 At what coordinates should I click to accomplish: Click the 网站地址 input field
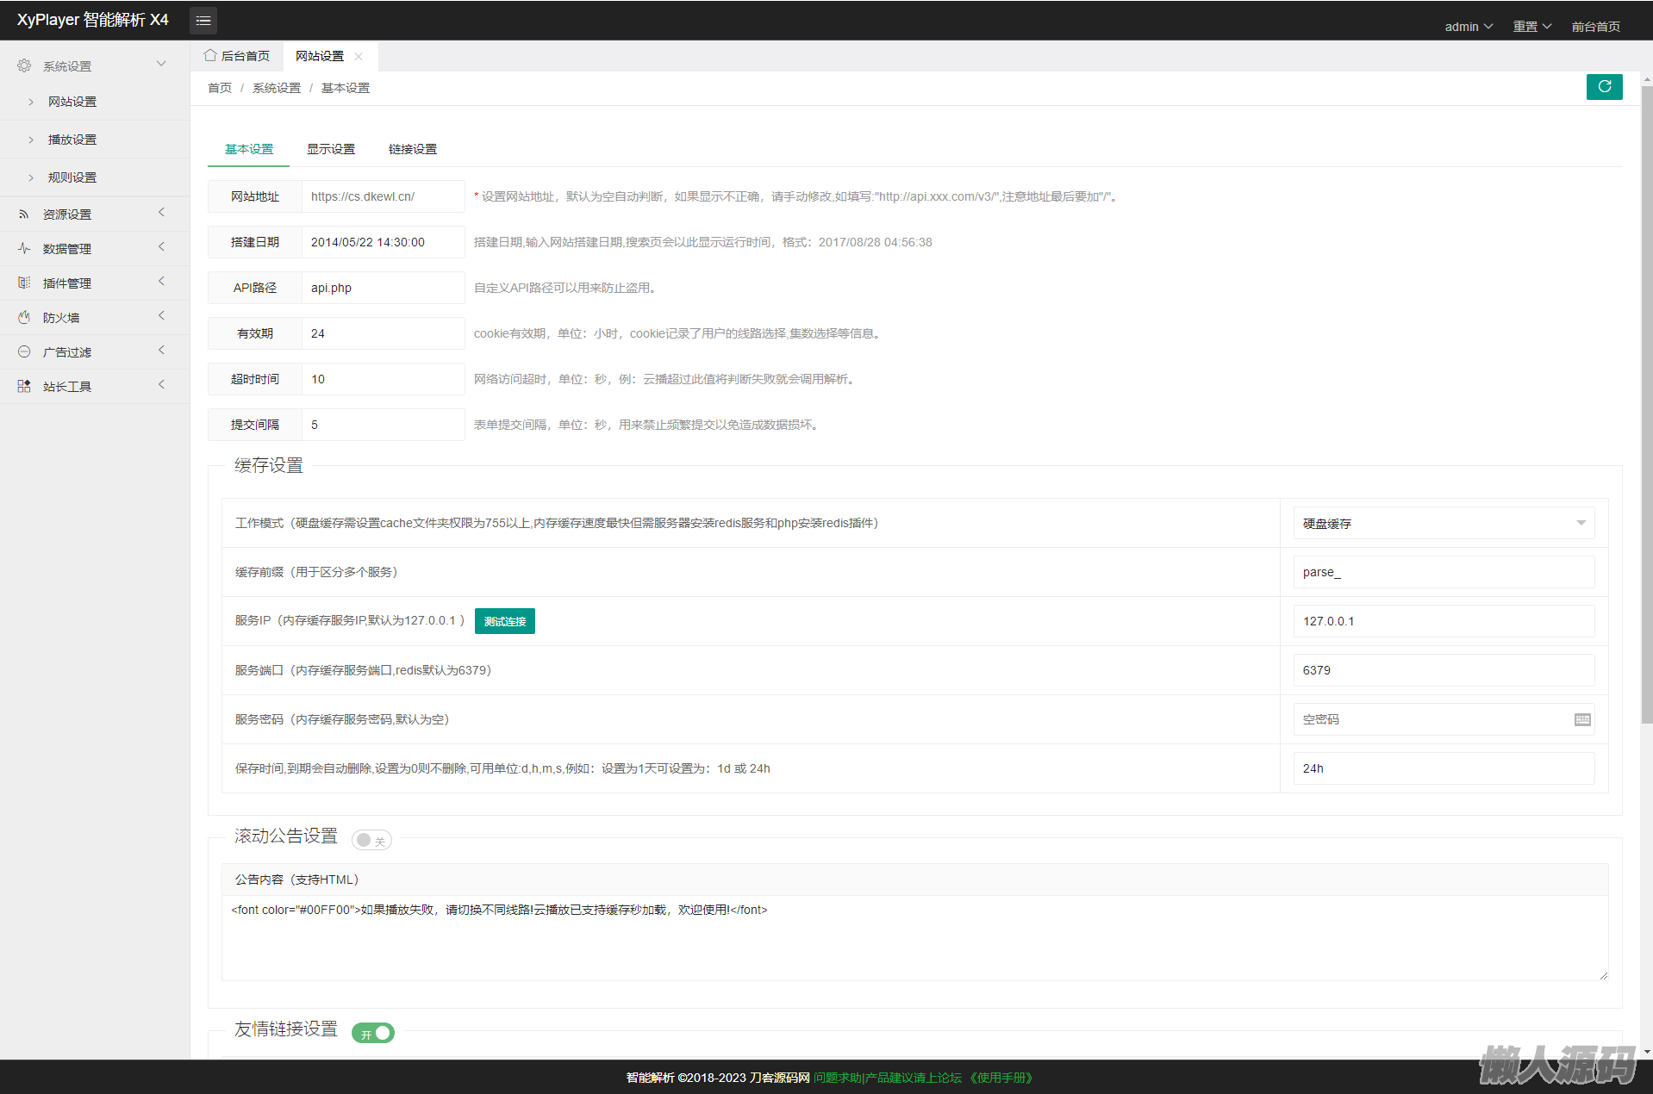(384, 196)
